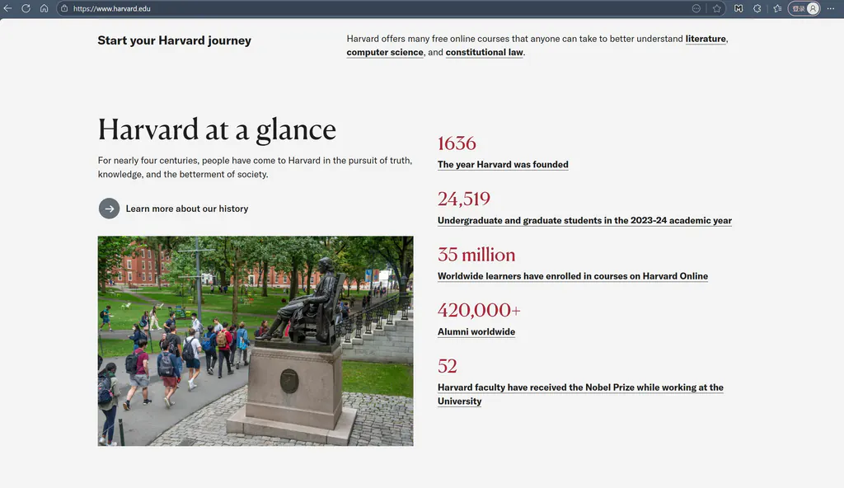This screenshot has width=844, height=488.
Task: Open Learn more about our history
Action: point(186,209)
